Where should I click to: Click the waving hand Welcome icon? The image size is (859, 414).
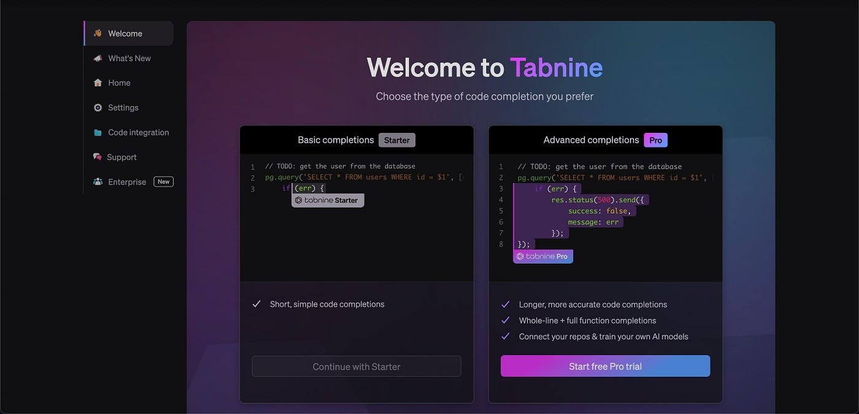click(x=98, y=33)
